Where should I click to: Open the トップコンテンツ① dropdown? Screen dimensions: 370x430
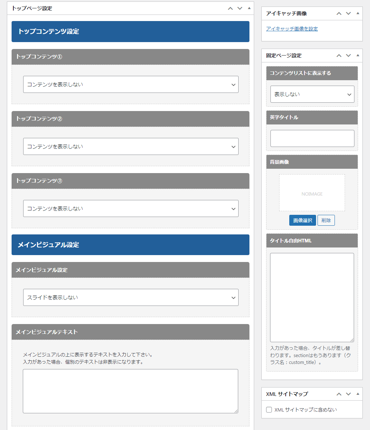[131, 84]
